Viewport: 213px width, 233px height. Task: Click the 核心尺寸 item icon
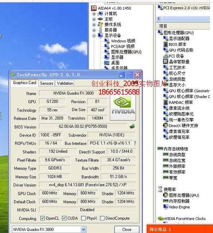pyautogui.click(x=166, y=73)
